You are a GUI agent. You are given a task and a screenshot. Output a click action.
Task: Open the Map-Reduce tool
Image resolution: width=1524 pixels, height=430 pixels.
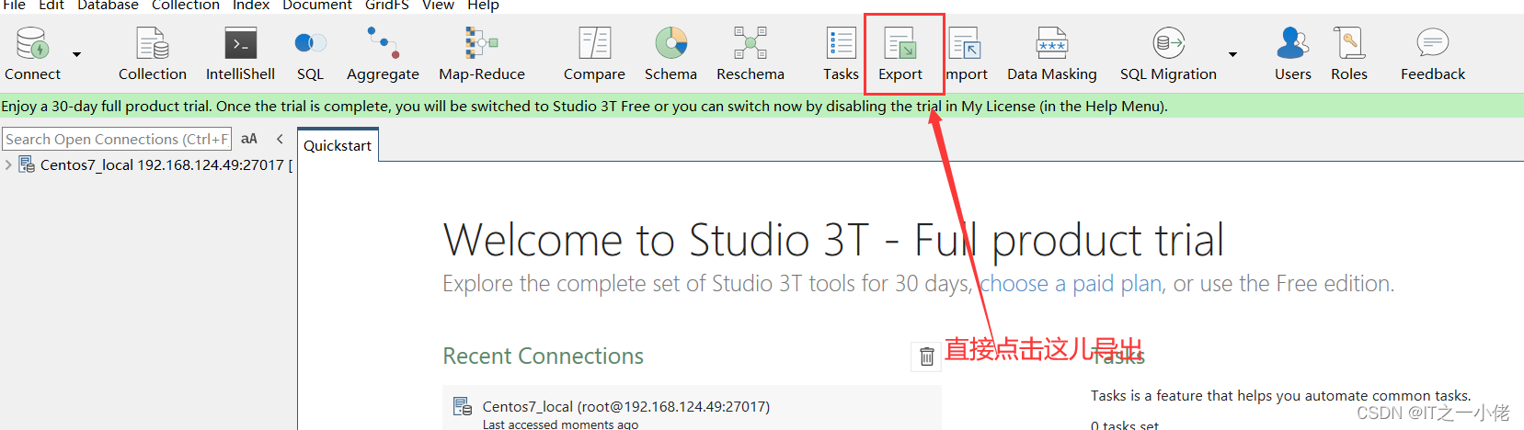coord(482,53)
